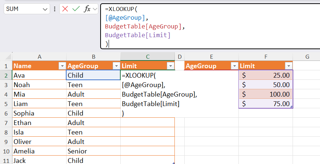
Task: Click the cell containing Ava
Action: click(x=39, y=75)
